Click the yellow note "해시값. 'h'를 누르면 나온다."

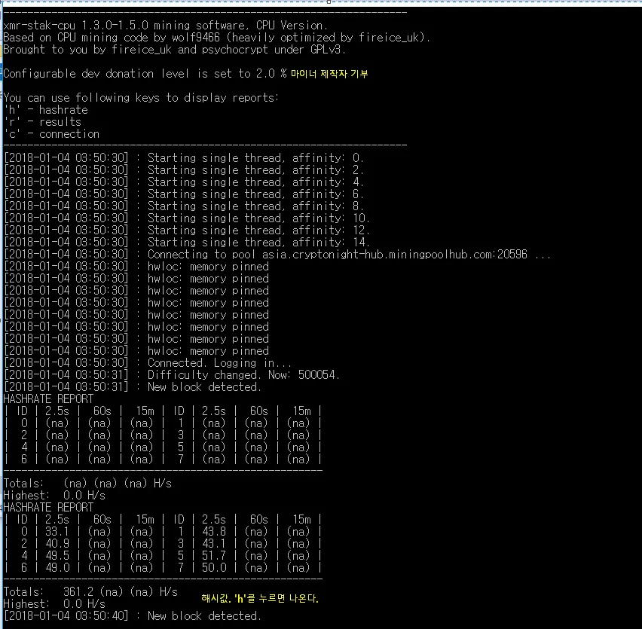coord(259,598)
